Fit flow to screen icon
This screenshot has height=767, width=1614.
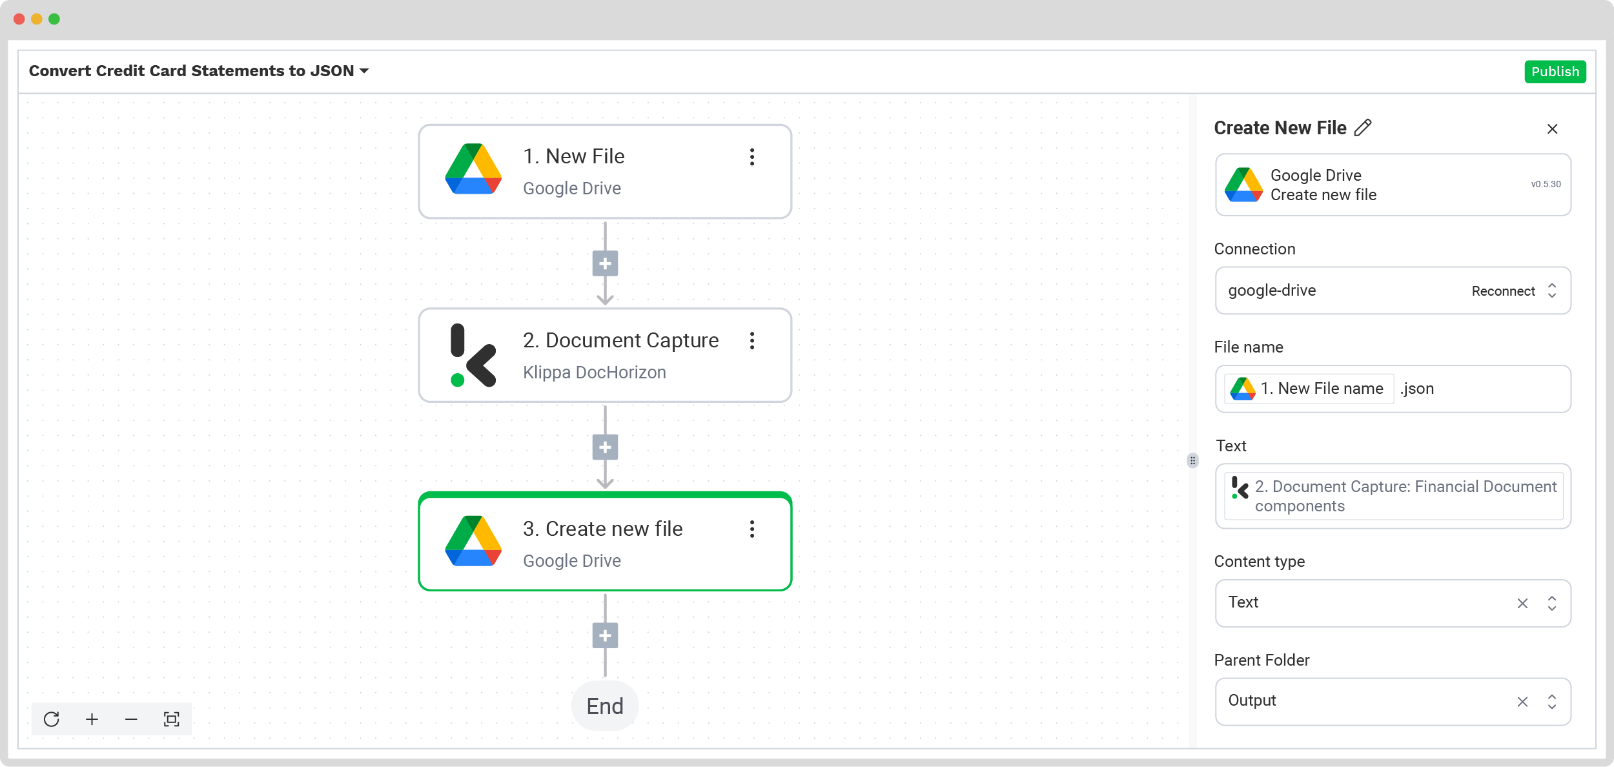[171, 719]
